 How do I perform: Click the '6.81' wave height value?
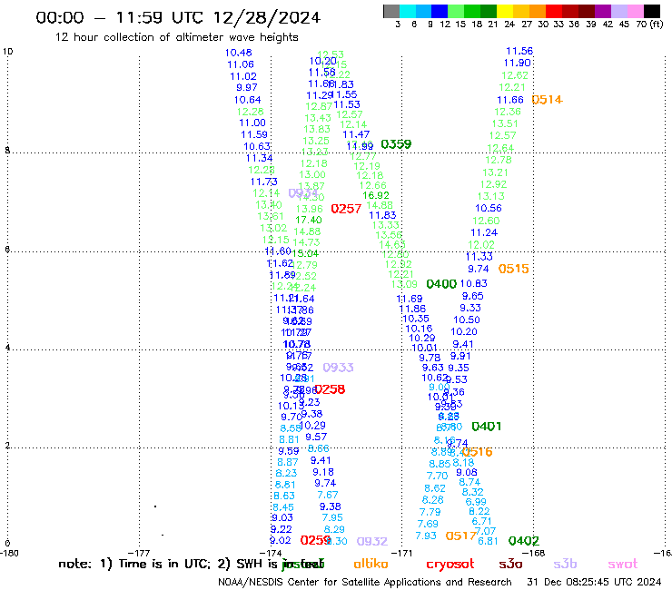488,541
